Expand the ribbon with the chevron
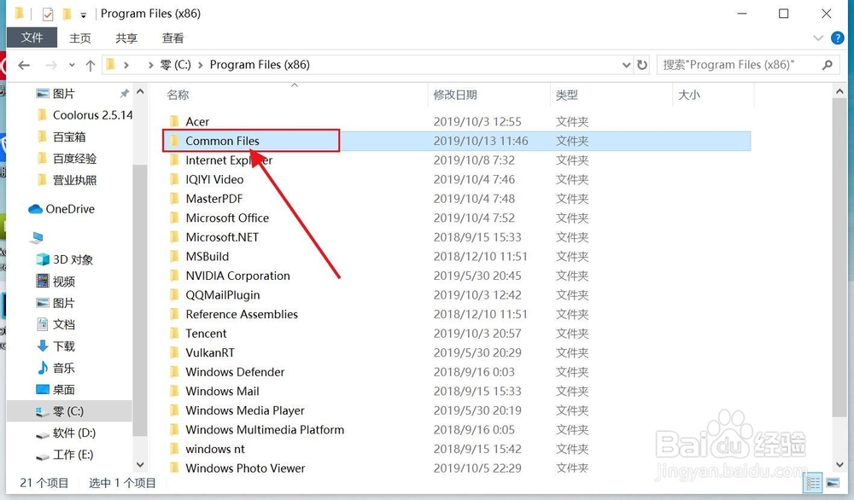Image resolution: width=854 pixels, height=500 pixels. pos(818,38)
